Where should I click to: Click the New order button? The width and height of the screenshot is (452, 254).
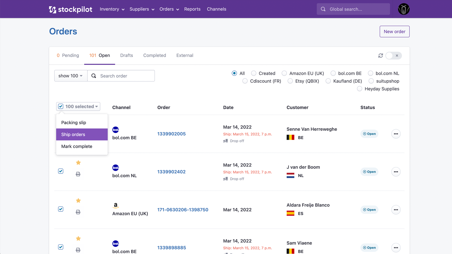pos(394,32)
